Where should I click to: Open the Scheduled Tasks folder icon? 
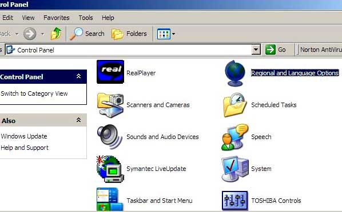click(234, 105)
